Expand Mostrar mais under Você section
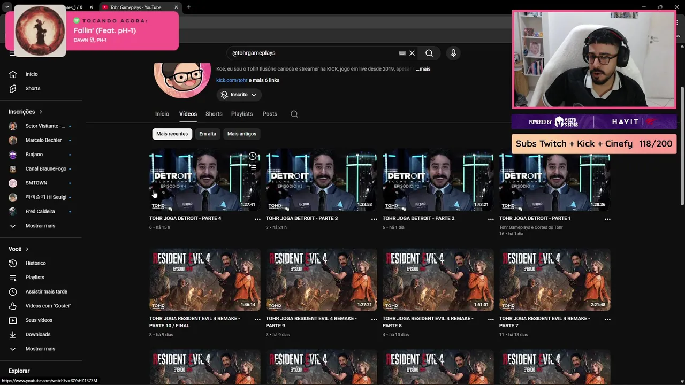 pos(40,349)
